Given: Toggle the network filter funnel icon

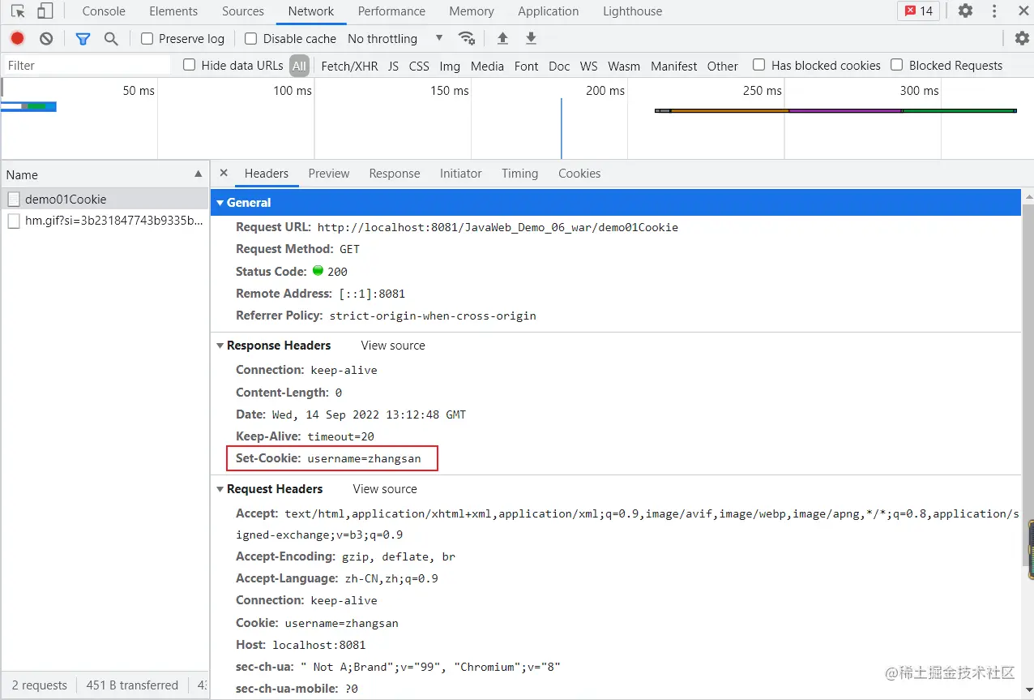Looking at the screenshot, I should click(83, 38).
